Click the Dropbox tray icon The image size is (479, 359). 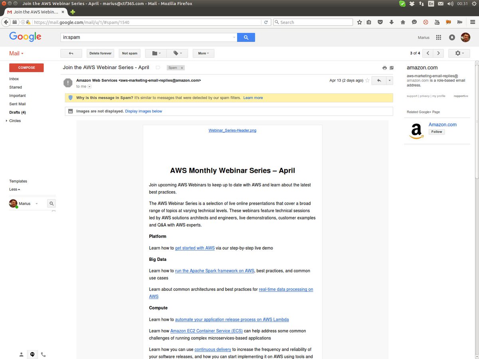pyautogui.click(x=412, y=4)
